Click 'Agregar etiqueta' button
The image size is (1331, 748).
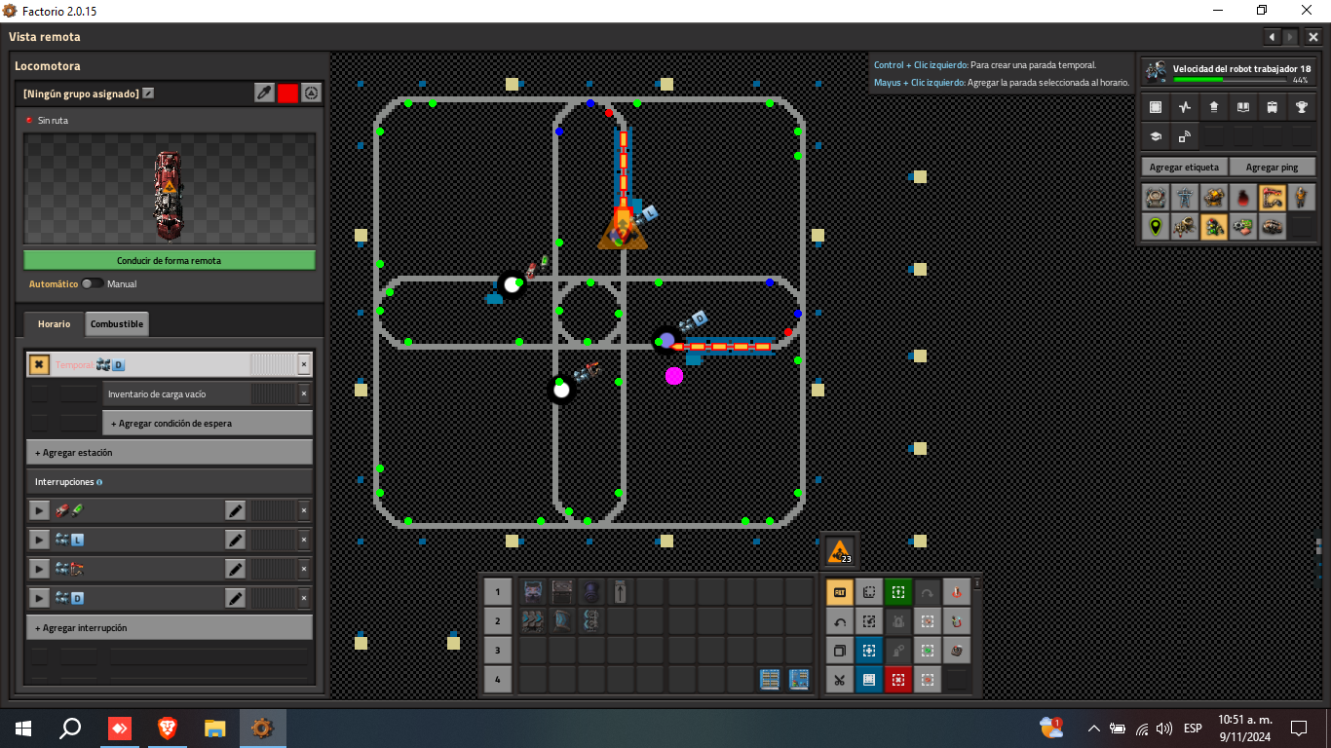pos(1185,168)
